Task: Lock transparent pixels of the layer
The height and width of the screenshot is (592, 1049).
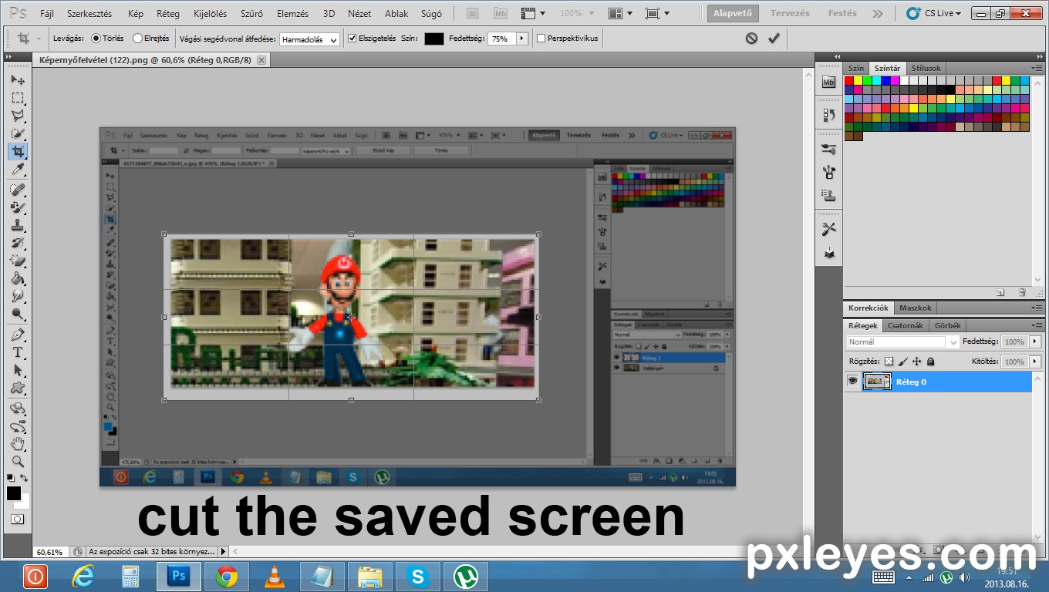Action: tap(889, 362)
